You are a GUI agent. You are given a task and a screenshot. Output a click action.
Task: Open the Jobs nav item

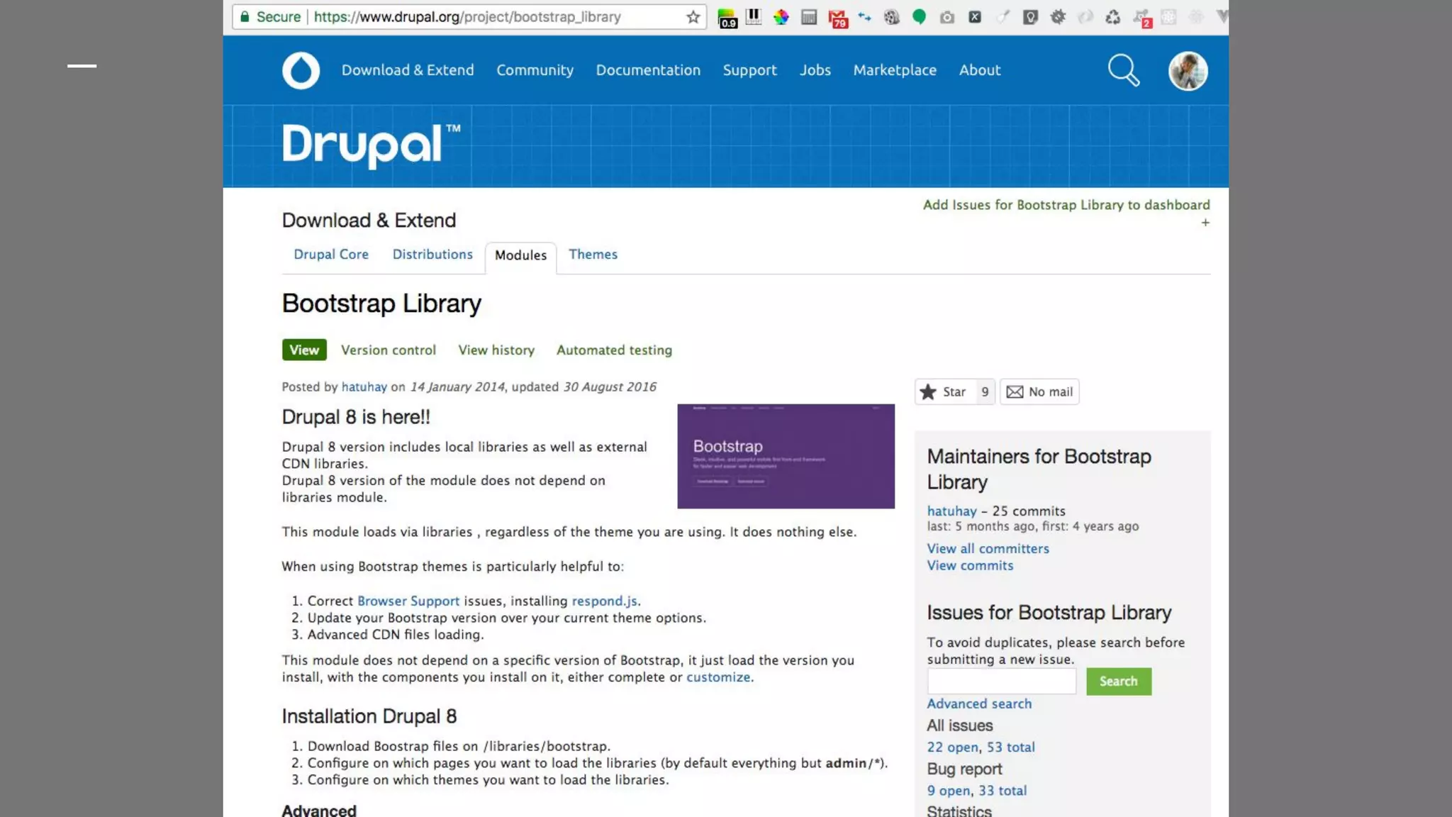(x=815, y=70)
